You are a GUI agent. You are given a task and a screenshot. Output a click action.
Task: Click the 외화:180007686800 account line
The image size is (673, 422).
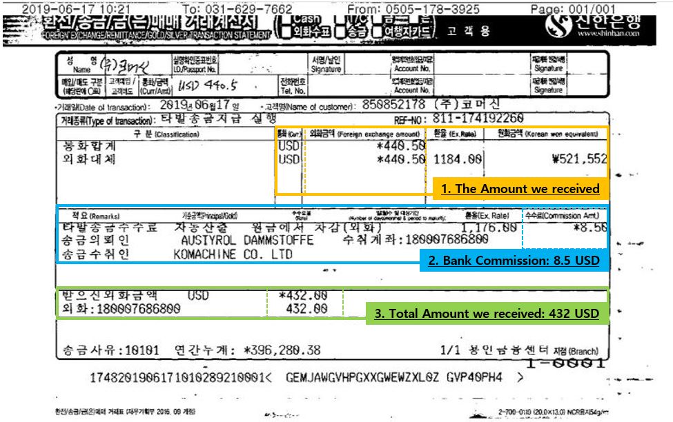121,309
